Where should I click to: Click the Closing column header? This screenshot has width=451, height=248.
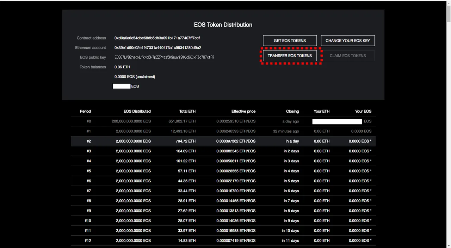pyautogui.click(x=292, y=111)
